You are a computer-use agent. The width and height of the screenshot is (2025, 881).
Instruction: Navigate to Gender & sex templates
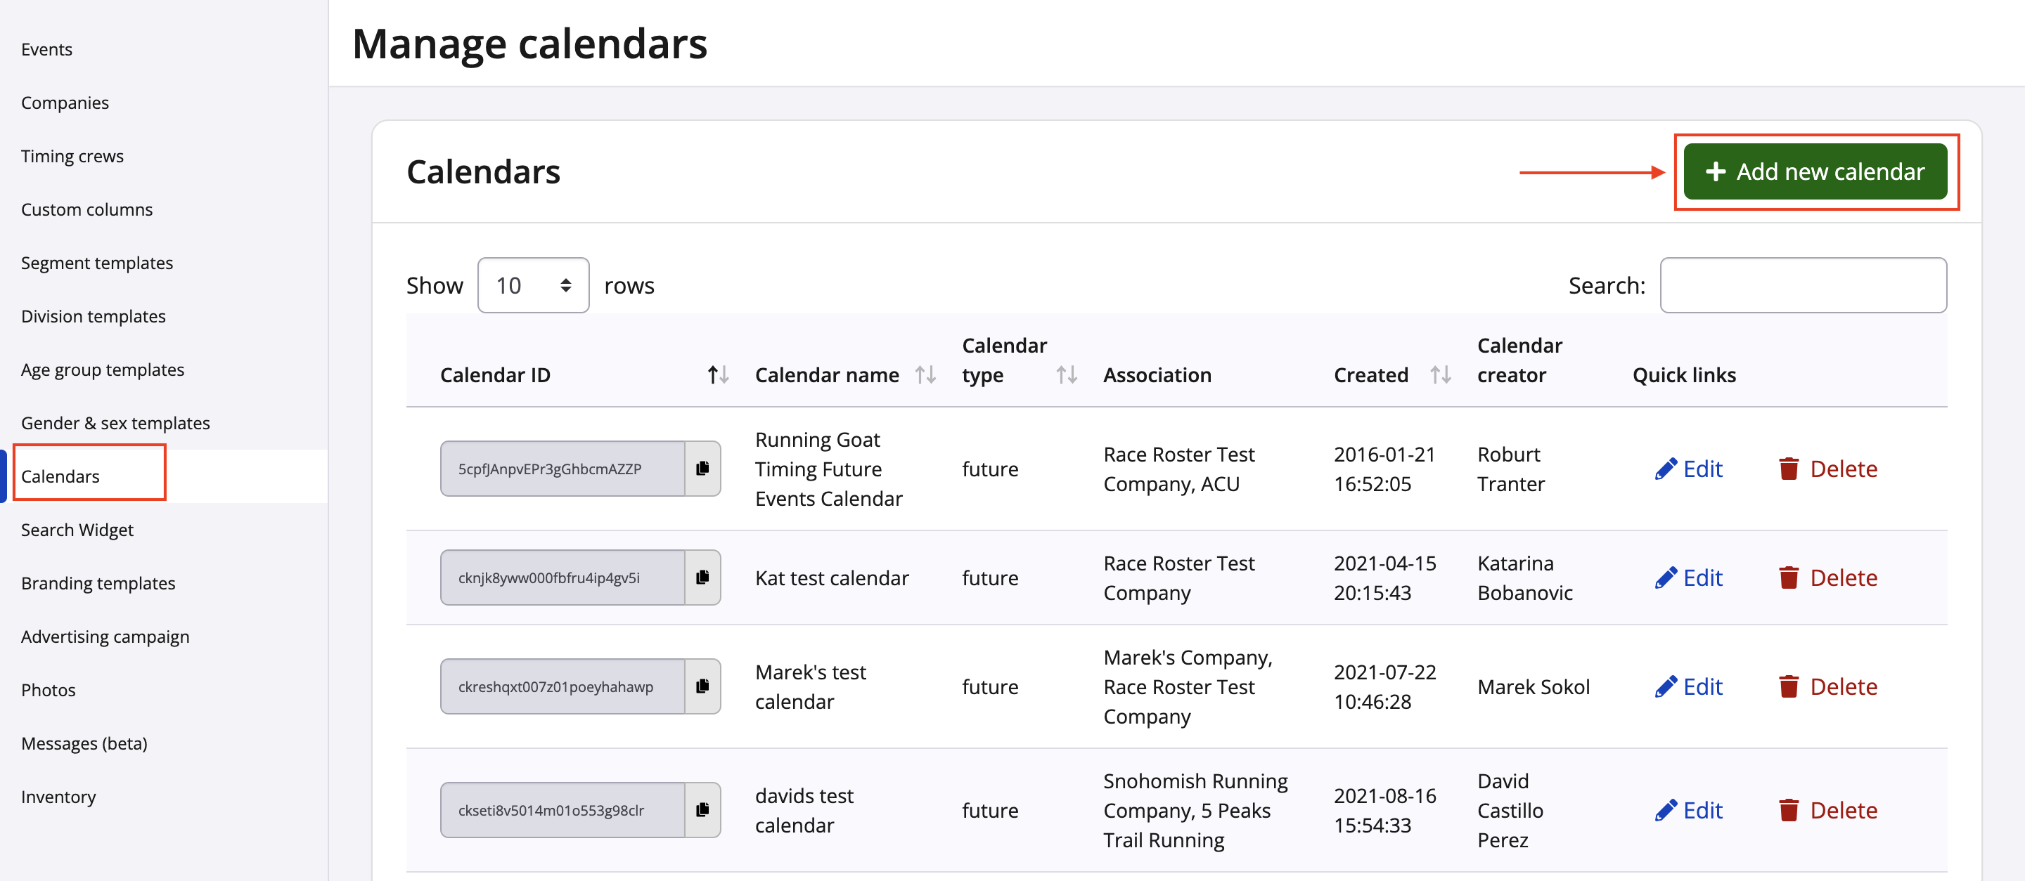pyautogui.click(x=115, y=423)
